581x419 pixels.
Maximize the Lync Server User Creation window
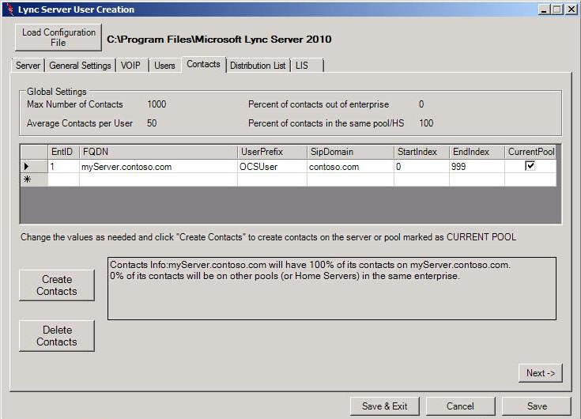[557, 9]
